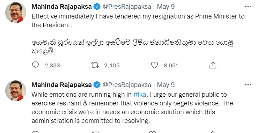Open profile photo on second tweet
The image size is (257, 133).
(x=16, y=91)
